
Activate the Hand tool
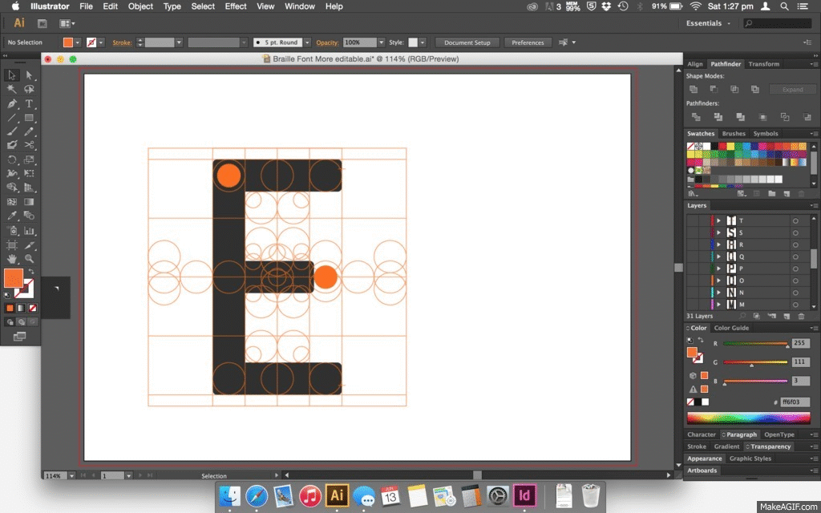pyautogui.click(x=12, y=259)
